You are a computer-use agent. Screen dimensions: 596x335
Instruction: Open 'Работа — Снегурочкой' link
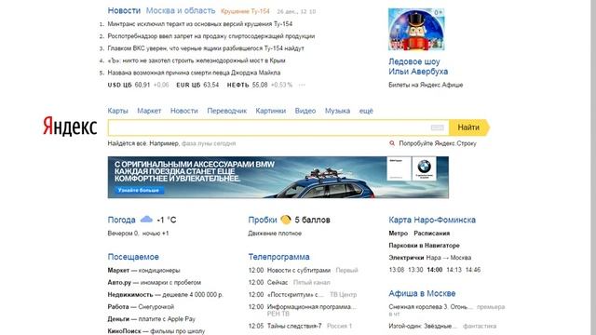click(141, 307)
